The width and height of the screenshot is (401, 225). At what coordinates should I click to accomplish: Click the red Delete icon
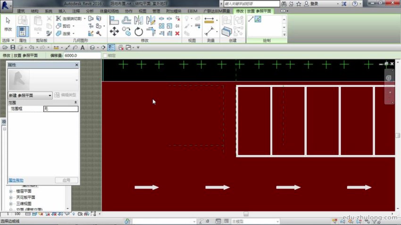[177, 33]
